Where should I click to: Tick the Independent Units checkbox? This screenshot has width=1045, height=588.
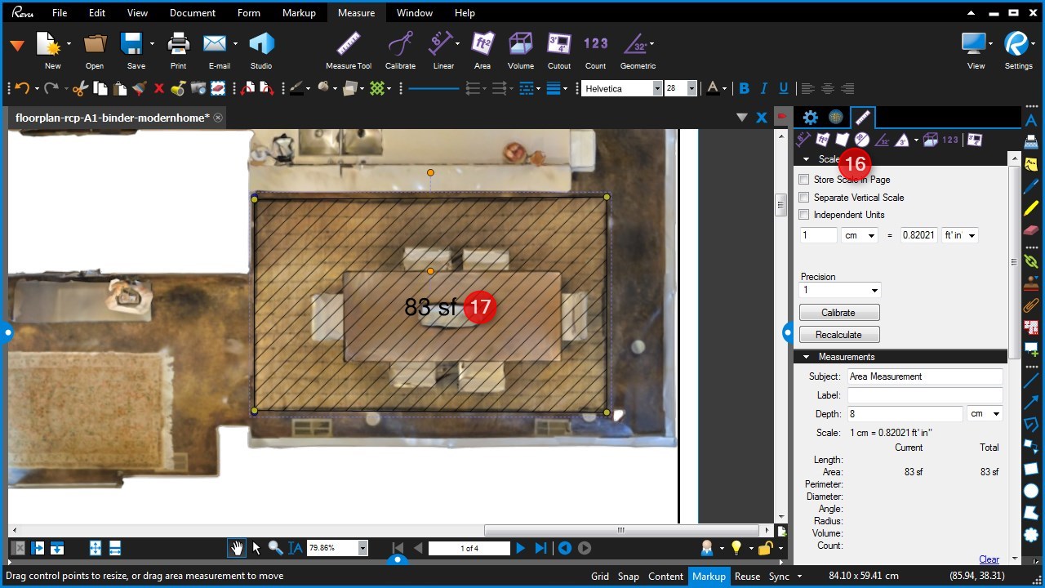(x=804, y=215)
